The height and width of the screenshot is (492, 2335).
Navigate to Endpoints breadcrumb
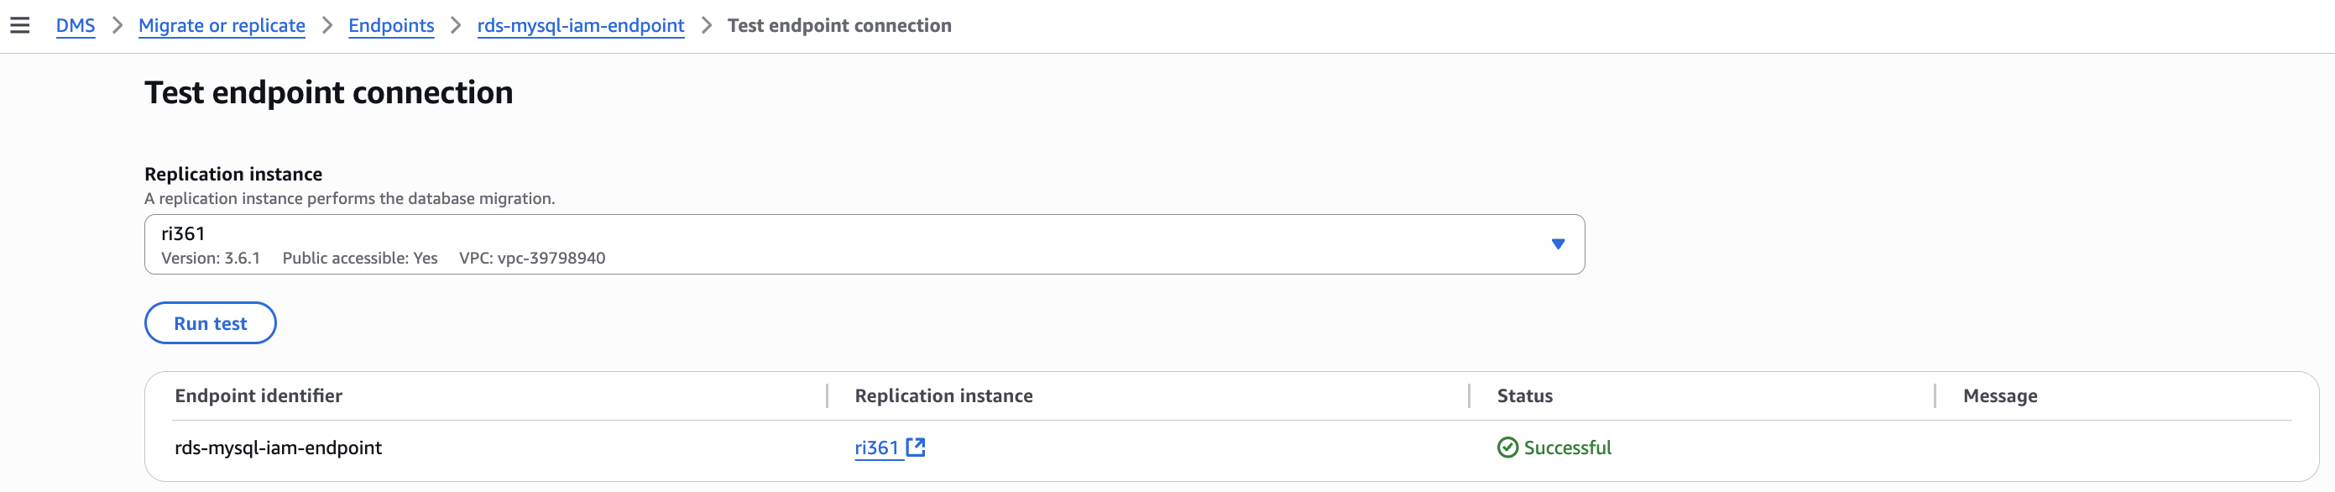[x=390, y=25]
